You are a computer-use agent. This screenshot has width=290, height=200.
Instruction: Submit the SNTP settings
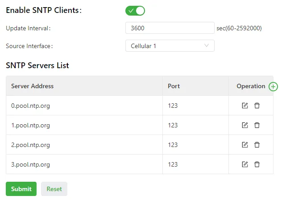[x=21, y=189]
